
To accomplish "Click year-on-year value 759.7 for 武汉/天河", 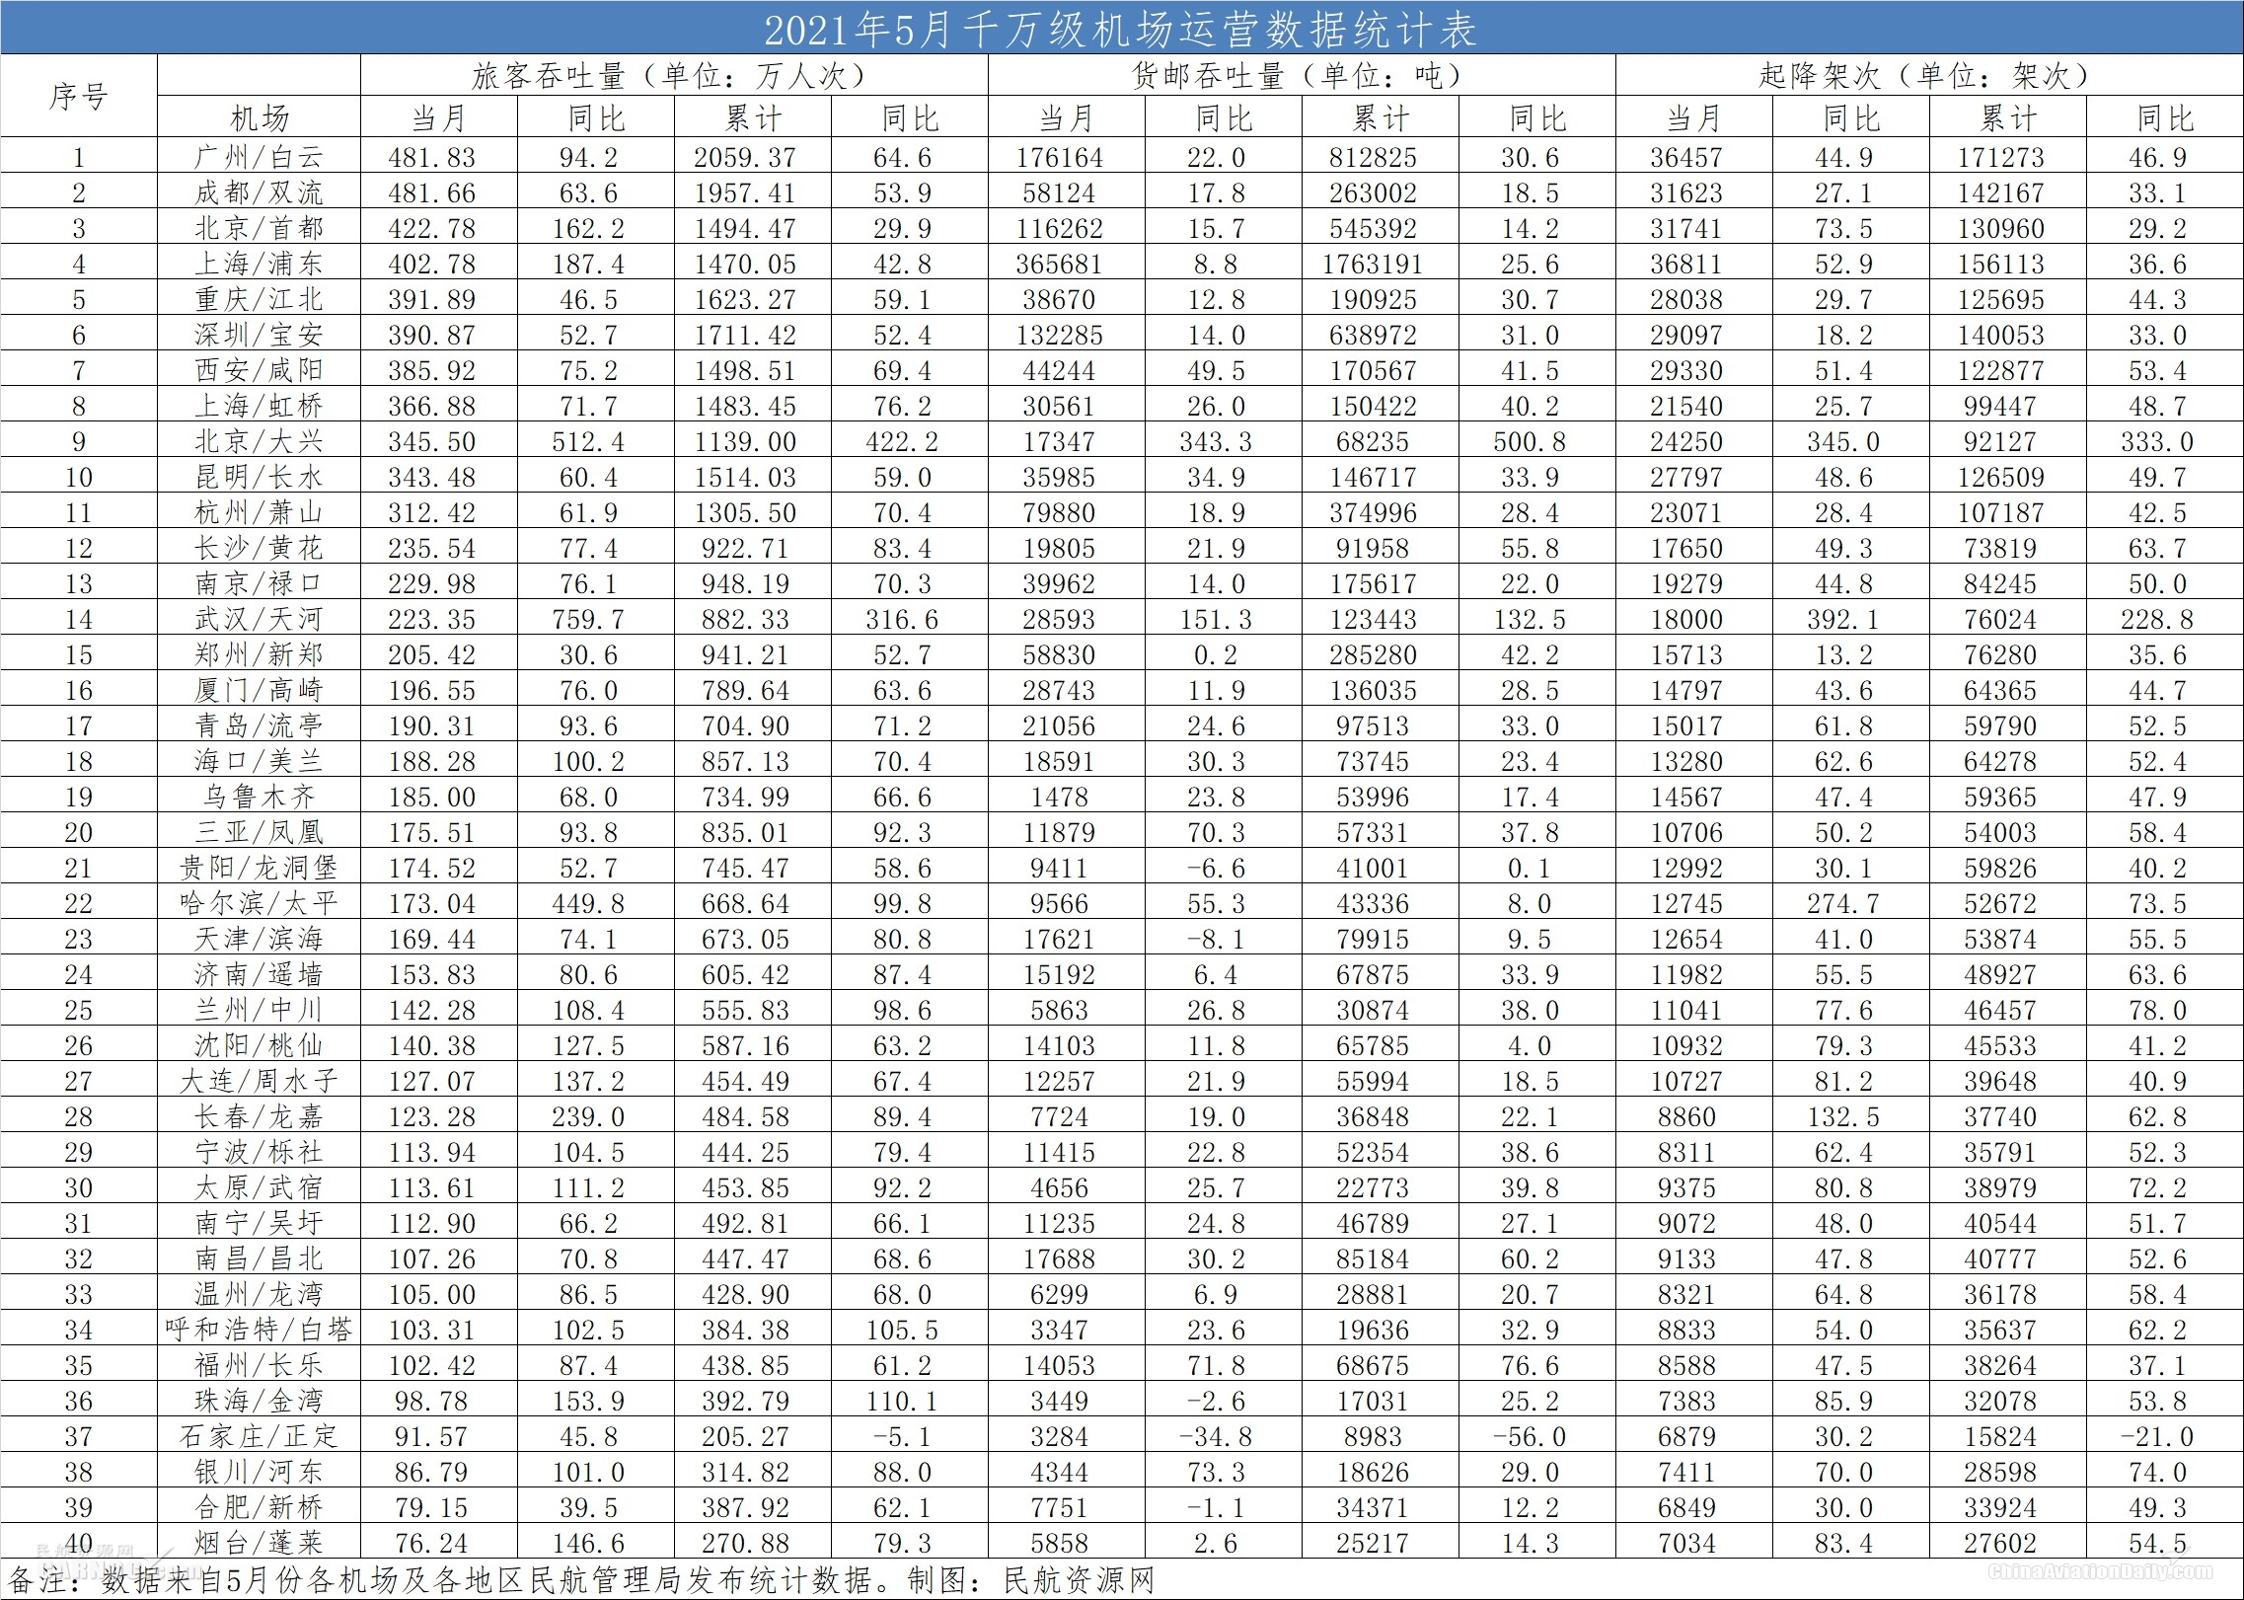I will pyautogui.click(x=589, y=620).
